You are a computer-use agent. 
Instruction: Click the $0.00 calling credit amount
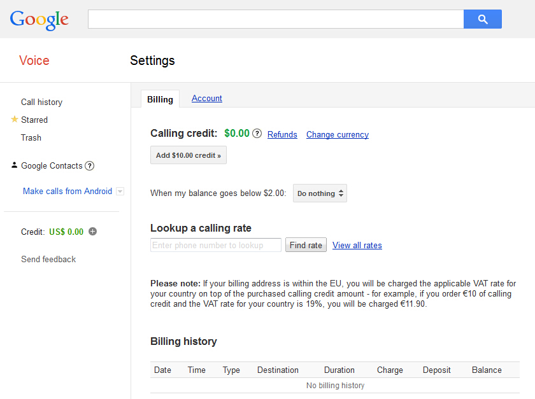pos(237,133)
